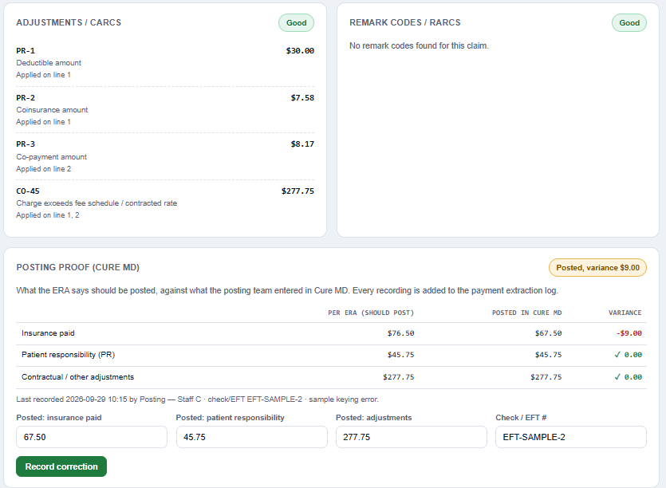Click the $30.00 deductible amount
666x488 pixels.
click(300, 50)
